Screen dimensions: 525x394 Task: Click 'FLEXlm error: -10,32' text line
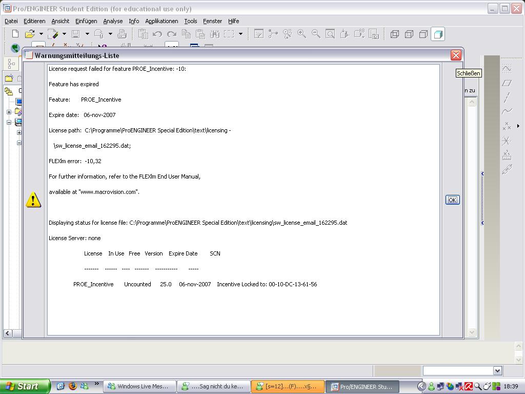pyautogui.click(x=75, y=161)
